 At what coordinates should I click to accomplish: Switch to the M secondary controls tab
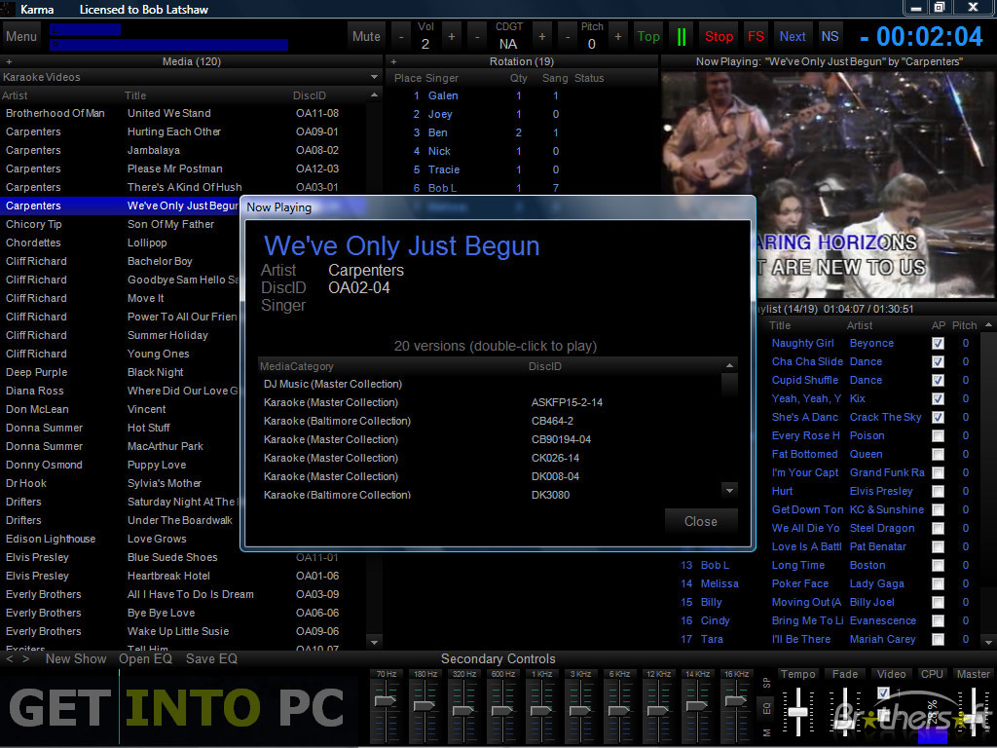767,732
